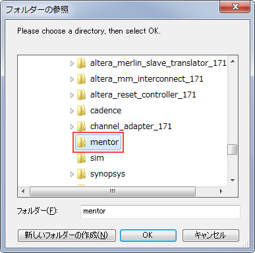Expand the altera_merlin_slave_translator_171 tree node
The image size is (255, 253).
(x=72, y=64)
